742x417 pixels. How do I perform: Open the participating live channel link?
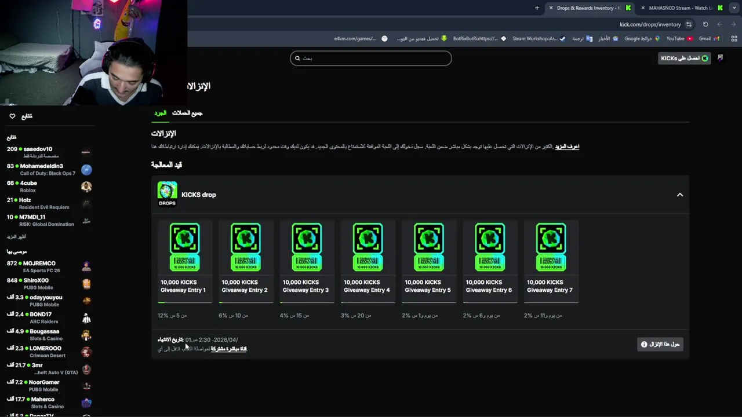(x=228, y=349)
